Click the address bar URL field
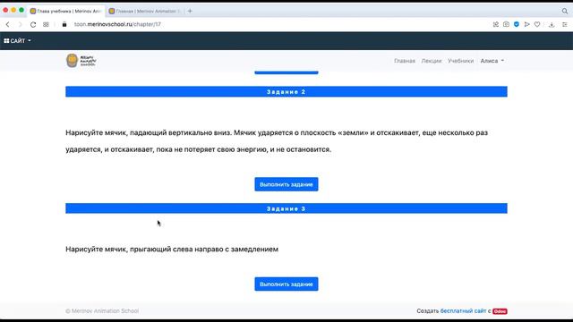 click(x=117, y=24)
